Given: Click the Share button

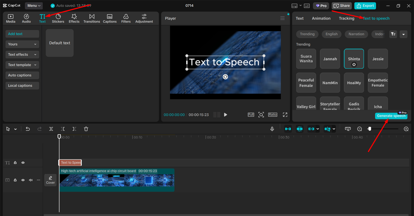Looking at the screenshot, I should (342, 5).
